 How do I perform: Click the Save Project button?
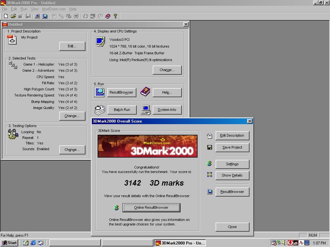tap(232, 148)
